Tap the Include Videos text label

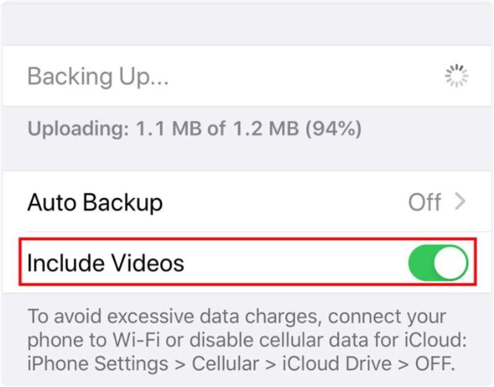(x=104, y=263)
